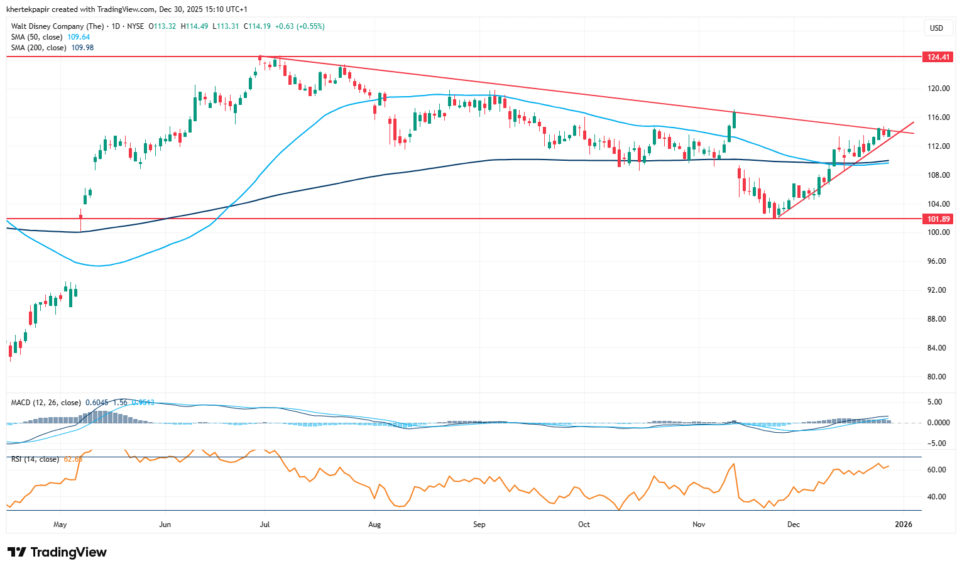Click the 2026 label on time axis

(904, 524)
